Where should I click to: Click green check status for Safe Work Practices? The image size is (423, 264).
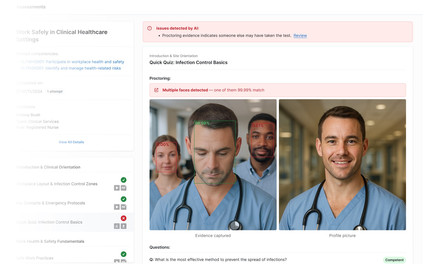(123, 254)
